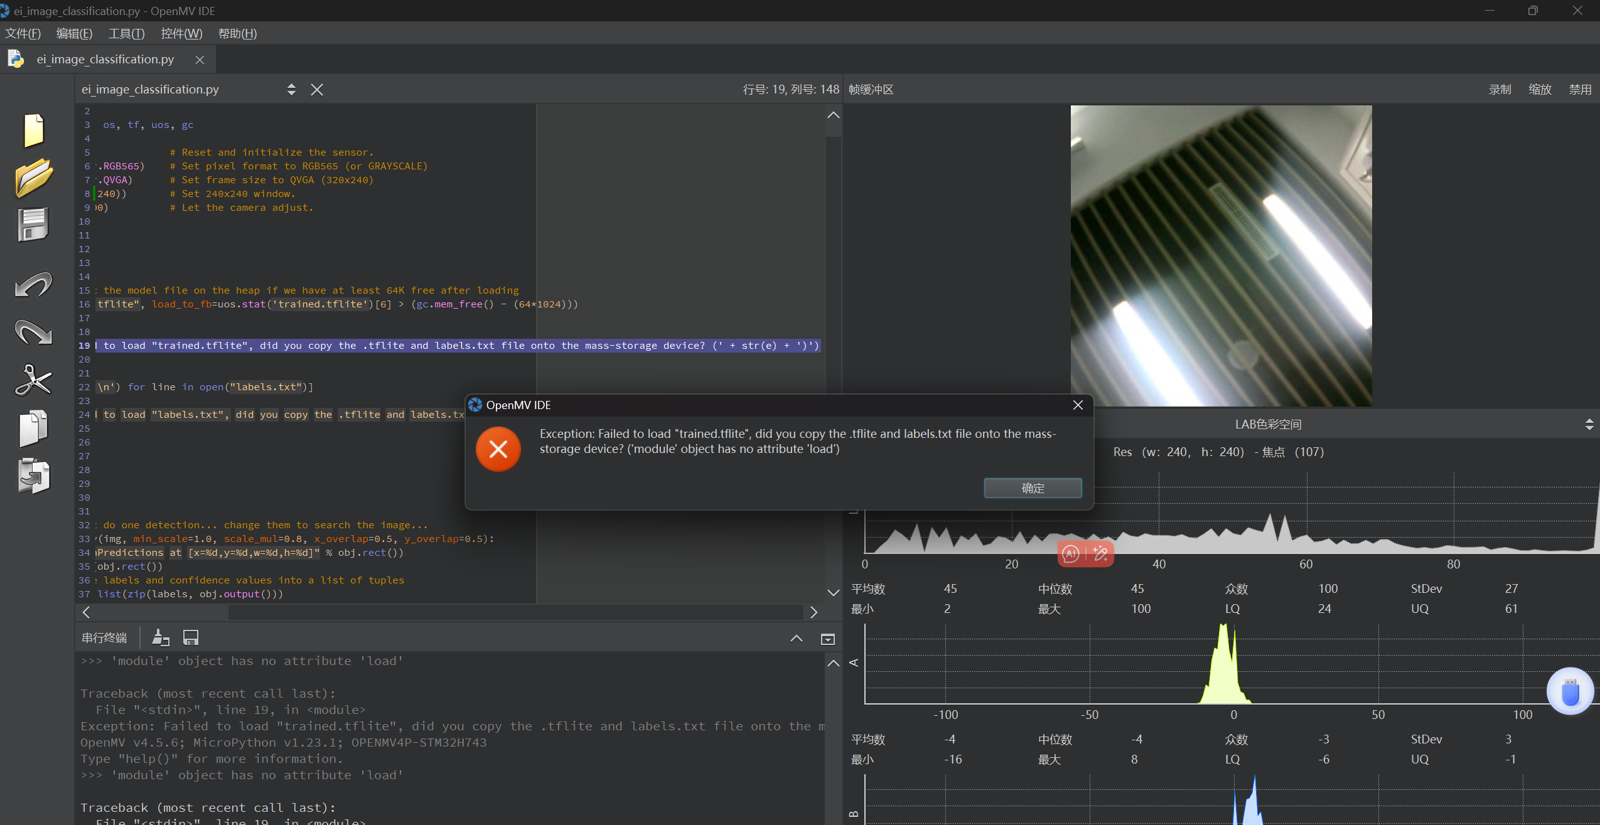Viewport: 1600px width, 825px height.
Task: Paste using the clipboard paste icon
Action: click(33, 476)
